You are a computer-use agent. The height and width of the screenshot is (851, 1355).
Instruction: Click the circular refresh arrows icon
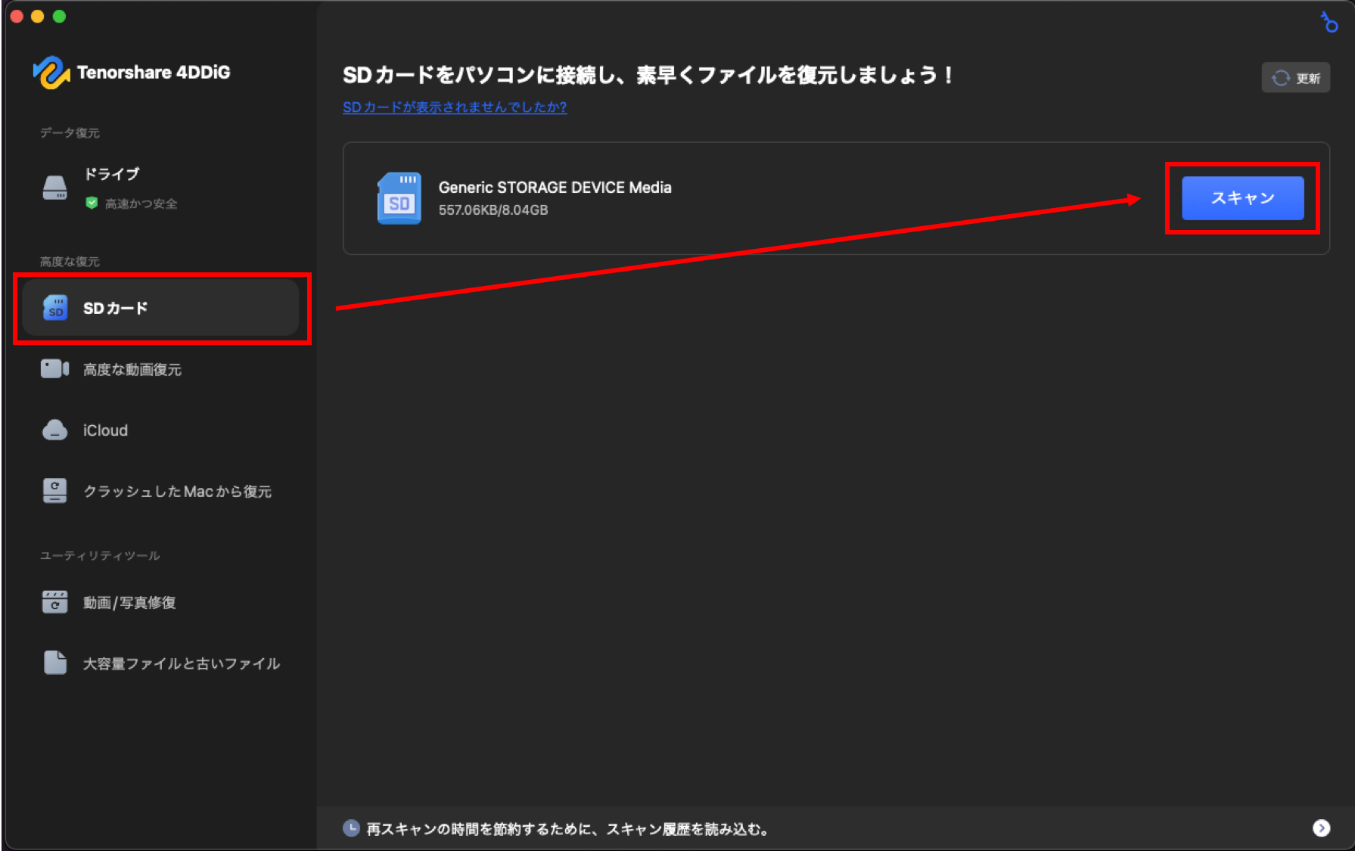click(1280, 78)
